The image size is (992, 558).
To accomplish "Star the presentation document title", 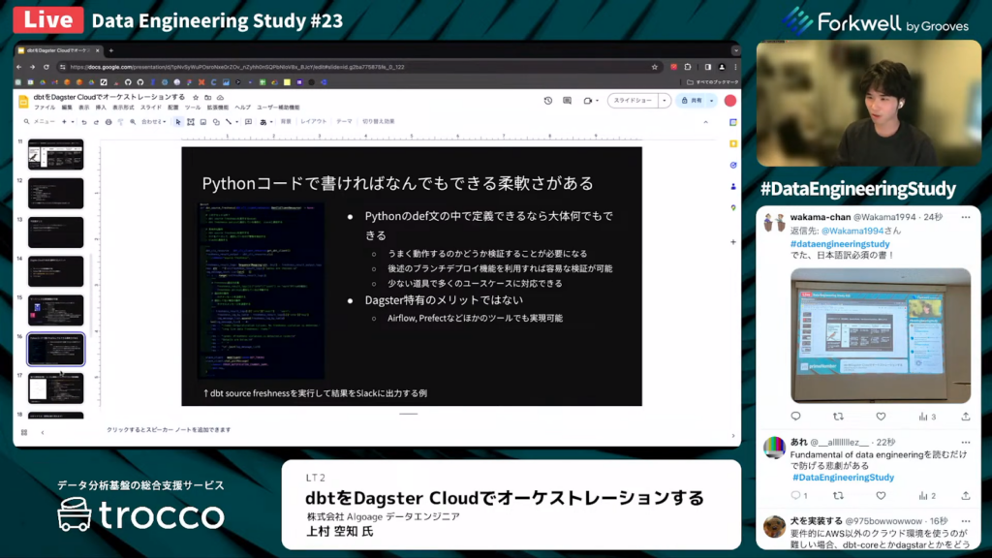I will 196,98.
